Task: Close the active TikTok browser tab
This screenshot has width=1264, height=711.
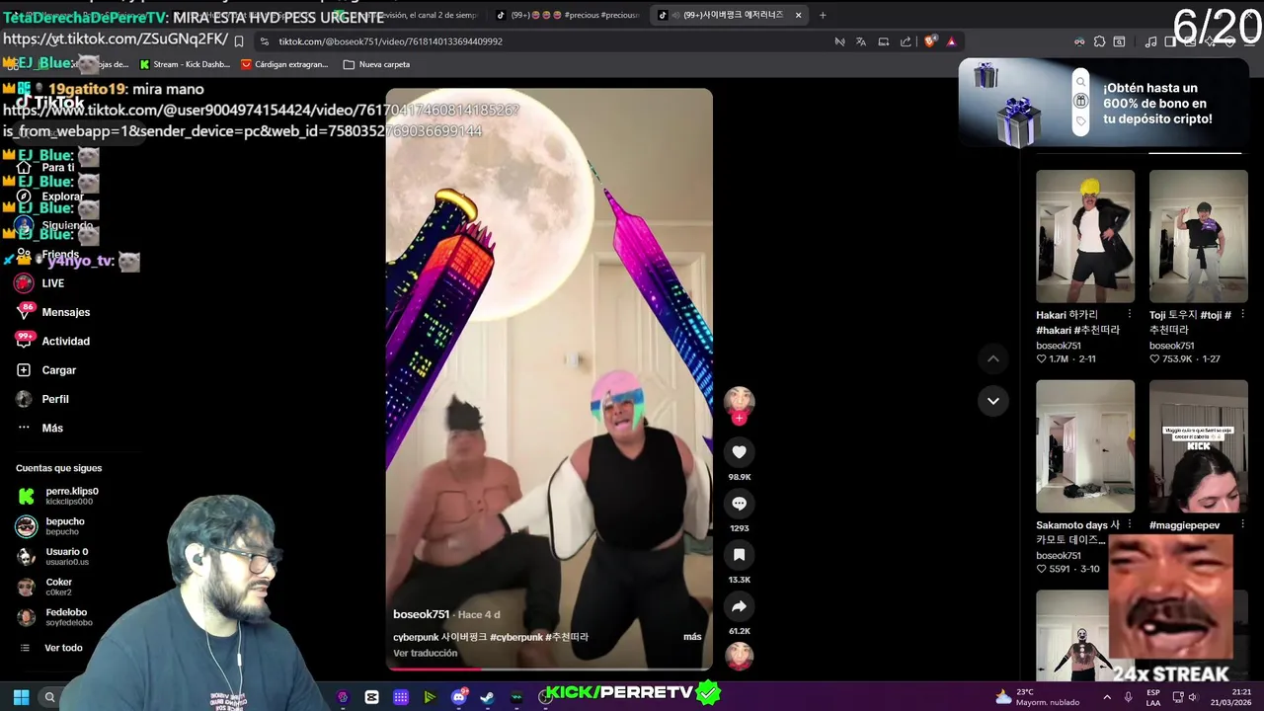Action: pos(798,15)
